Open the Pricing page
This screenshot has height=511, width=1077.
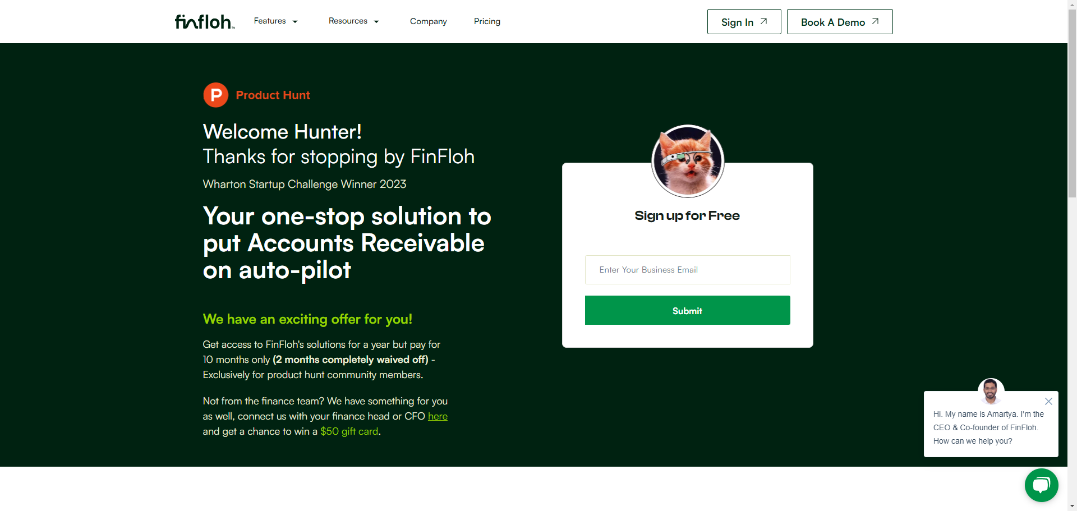(487, 21)
